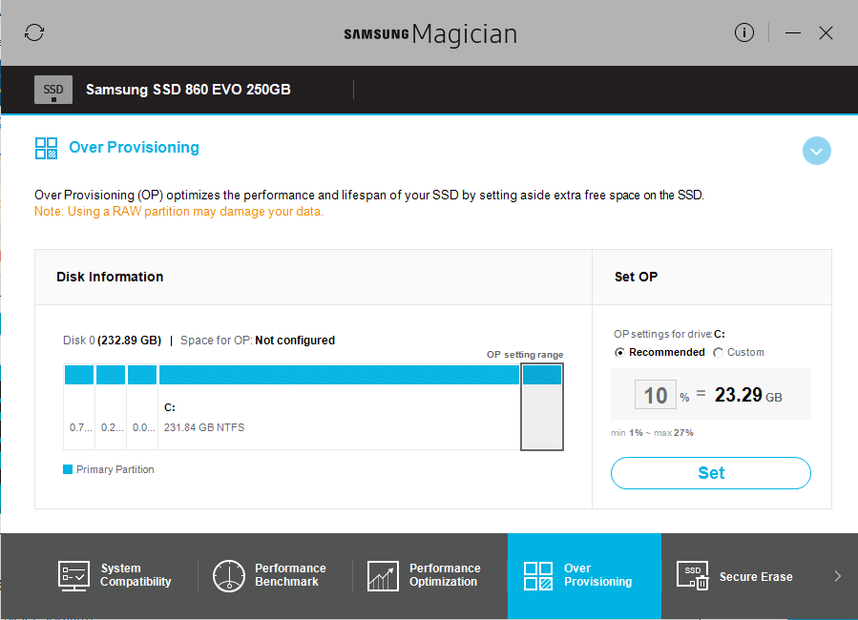Click the OP percentage input field
The height and width of the screenshot is (620, 858).
coord(655,395)
